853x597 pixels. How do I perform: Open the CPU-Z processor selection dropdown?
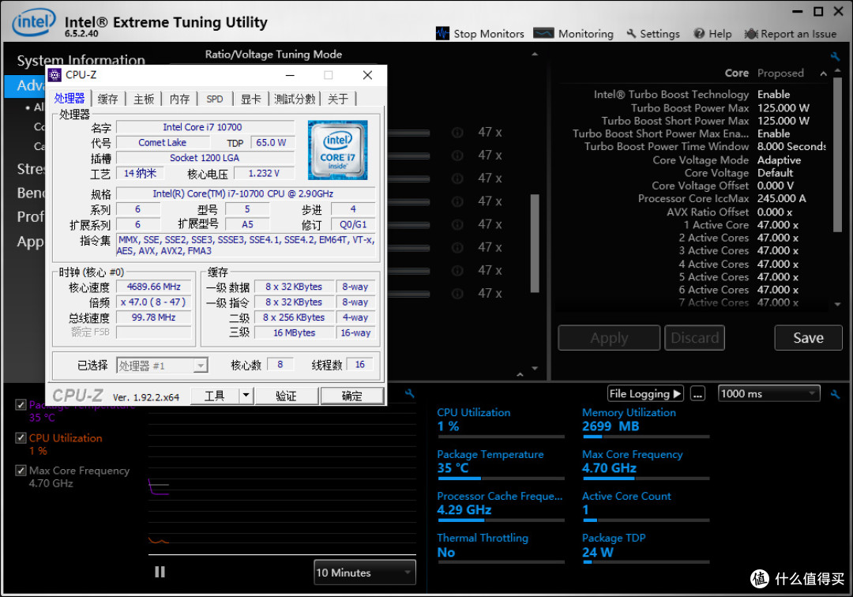[162, 366]
